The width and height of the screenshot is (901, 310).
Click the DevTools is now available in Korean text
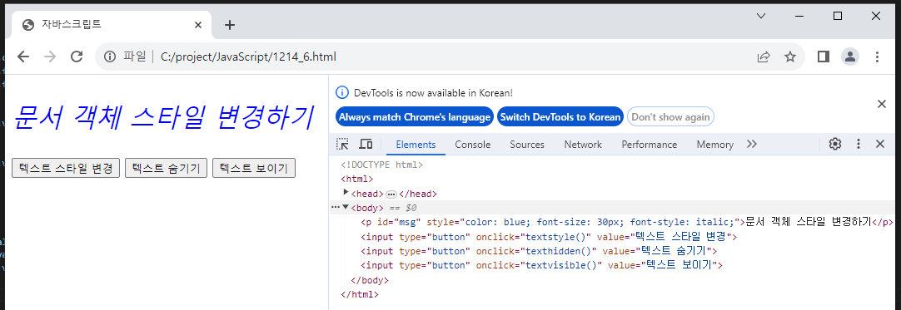(x=433, y=92)
